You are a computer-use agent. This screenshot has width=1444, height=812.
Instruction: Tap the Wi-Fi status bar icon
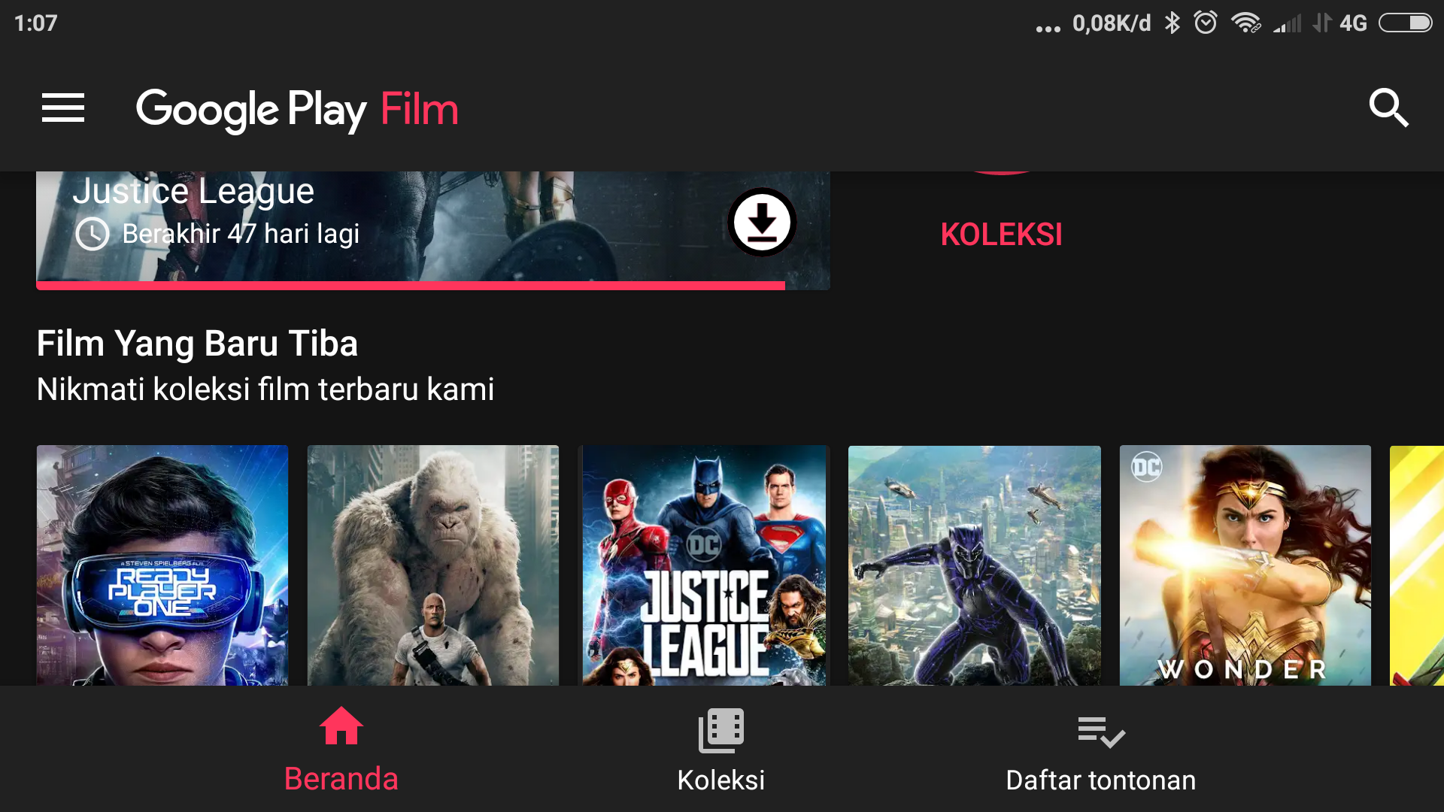click(x=1245, y=23)
